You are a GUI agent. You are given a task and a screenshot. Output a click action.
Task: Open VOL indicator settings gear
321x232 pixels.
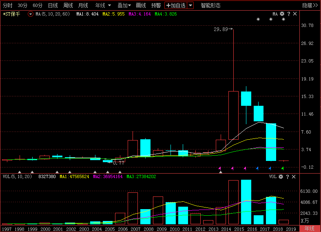pos(281,176)
